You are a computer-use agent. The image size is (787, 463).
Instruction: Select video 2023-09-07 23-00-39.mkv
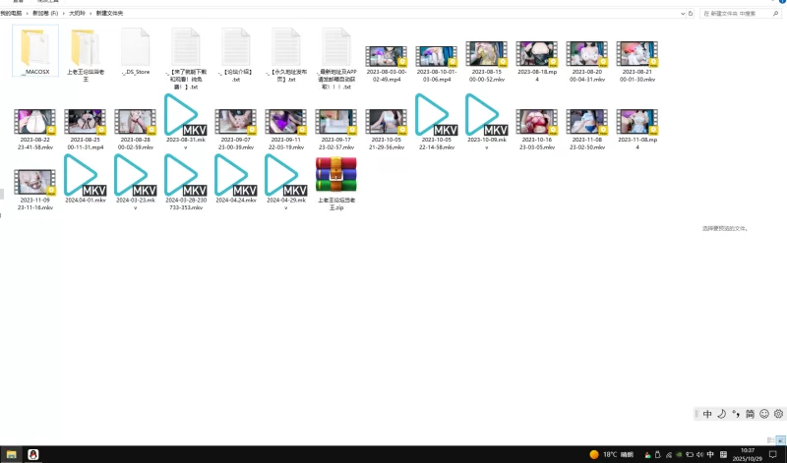pyautogui.click(x=236, y=130)
